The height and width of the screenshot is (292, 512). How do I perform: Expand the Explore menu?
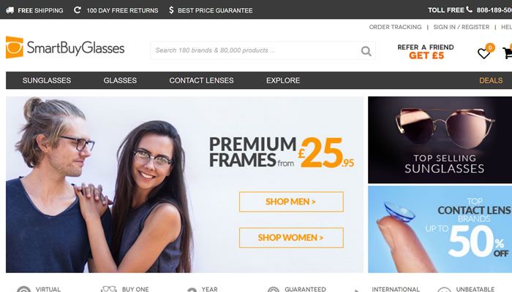pos(283,80)
